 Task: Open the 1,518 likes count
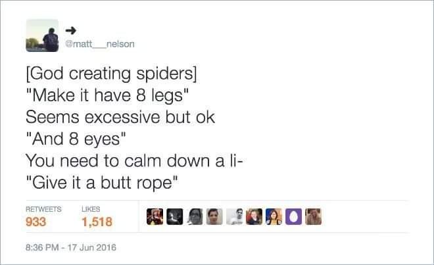pyautogui.click(x=97, y=222)
